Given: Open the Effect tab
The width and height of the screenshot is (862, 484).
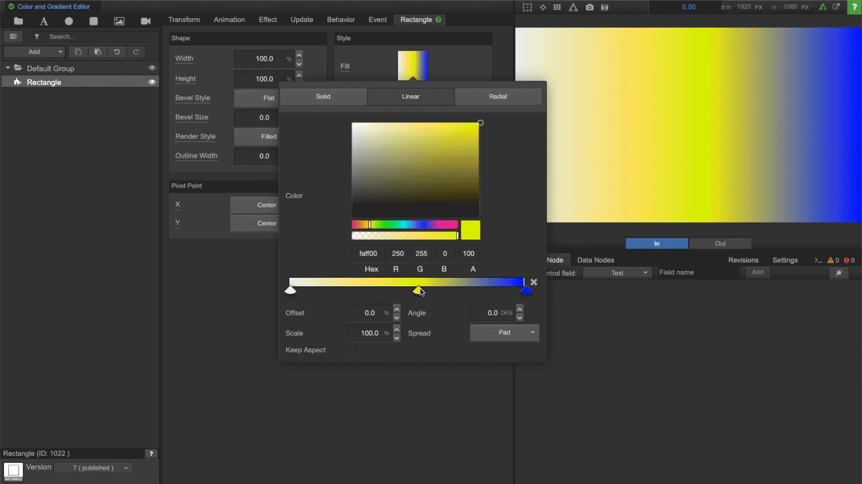Looking at the screenshot, I should [268, 20].
